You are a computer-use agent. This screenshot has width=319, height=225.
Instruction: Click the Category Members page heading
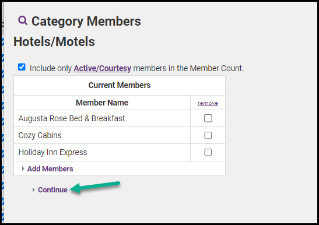click(86, 22)
